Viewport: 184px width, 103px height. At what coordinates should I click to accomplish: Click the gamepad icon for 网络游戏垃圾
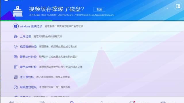pyautogui.click(x=16, y=87)
